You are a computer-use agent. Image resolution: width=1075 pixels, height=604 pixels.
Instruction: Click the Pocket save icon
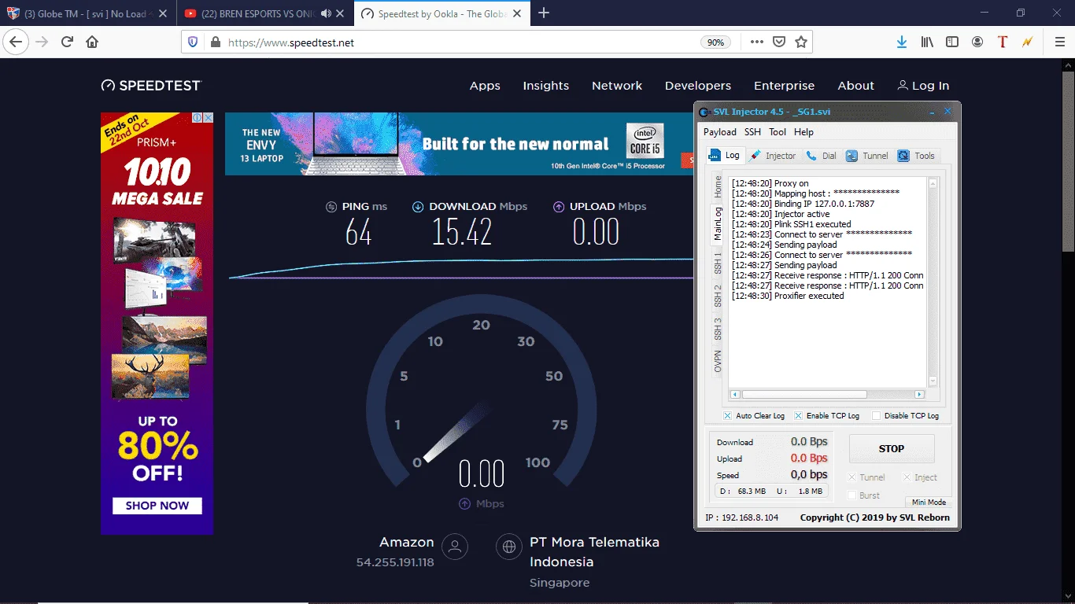pyautogui.click(x=778, y=42)
